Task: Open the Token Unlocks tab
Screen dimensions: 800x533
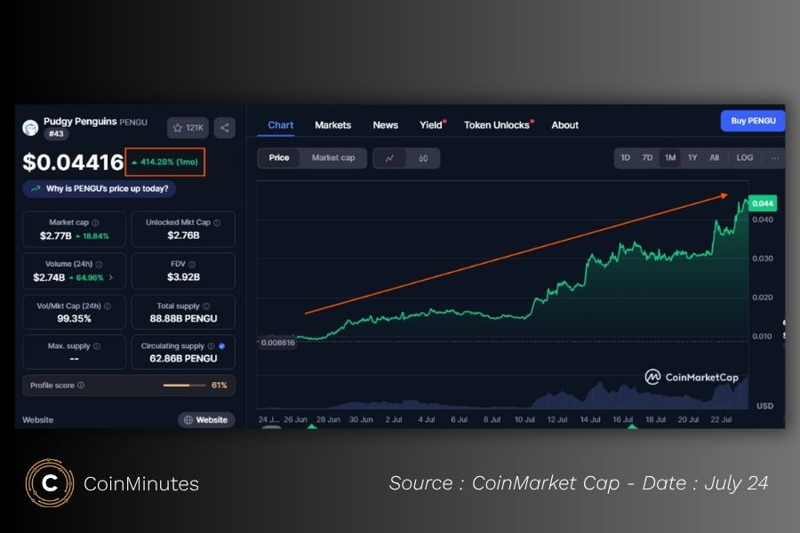Action: click(499, 125)
